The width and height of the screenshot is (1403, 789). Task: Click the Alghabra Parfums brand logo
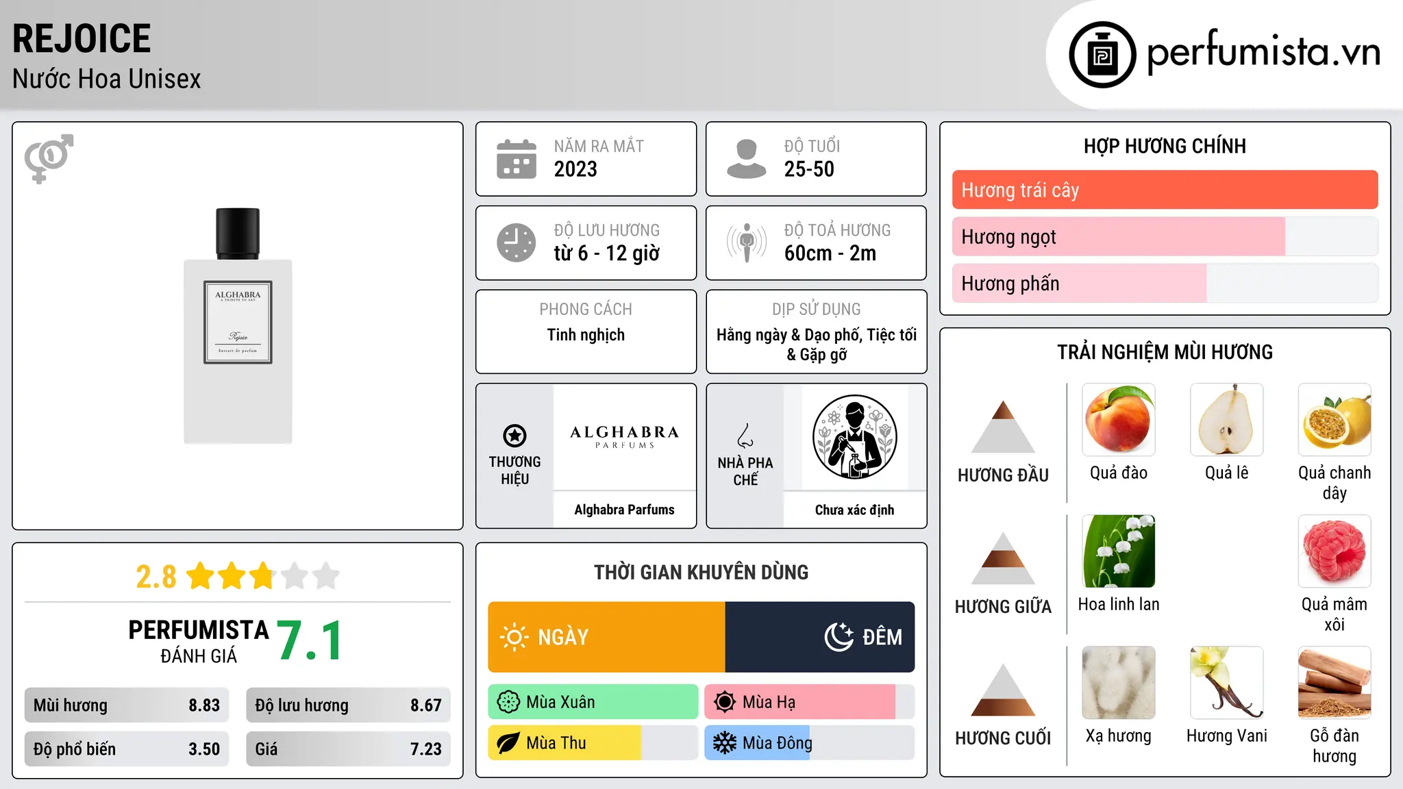624,436
